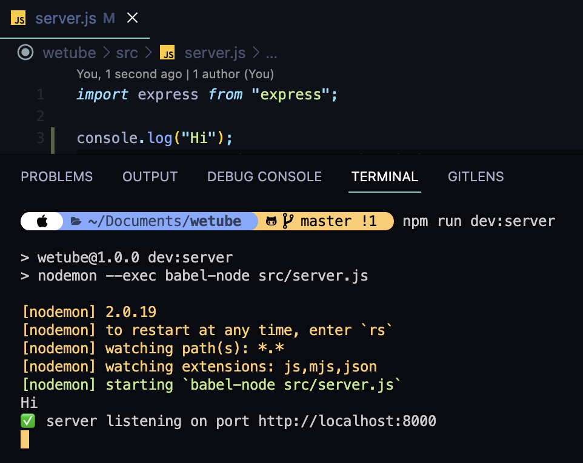Click the git branch icon in prompt
The height and width of the screenshot is (463, 583).
click(x=288, y=221)
